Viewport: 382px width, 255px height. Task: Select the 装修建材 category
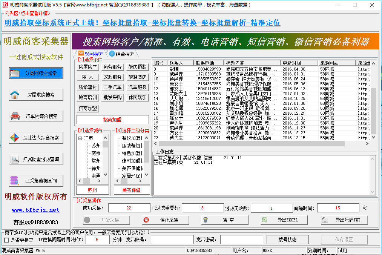(x=88, y=87)
